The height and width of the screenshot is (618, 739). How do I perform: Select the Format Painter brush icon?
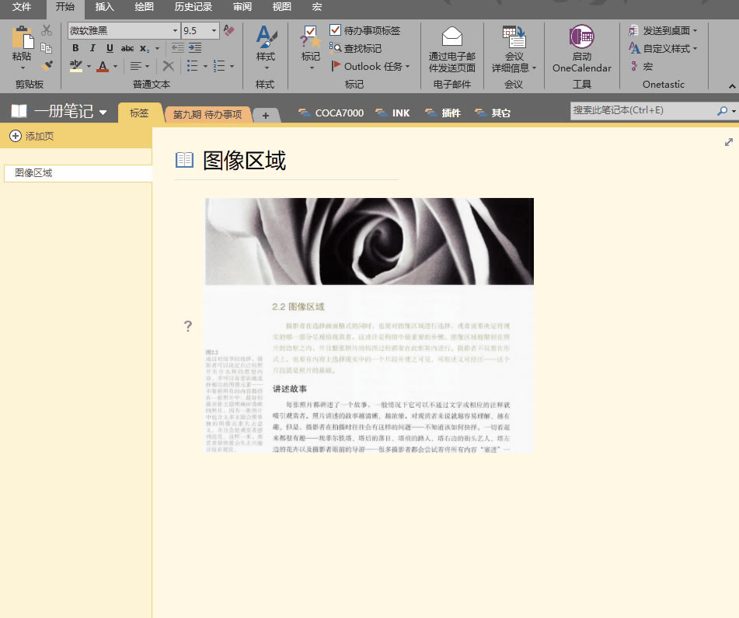point(48,63)
